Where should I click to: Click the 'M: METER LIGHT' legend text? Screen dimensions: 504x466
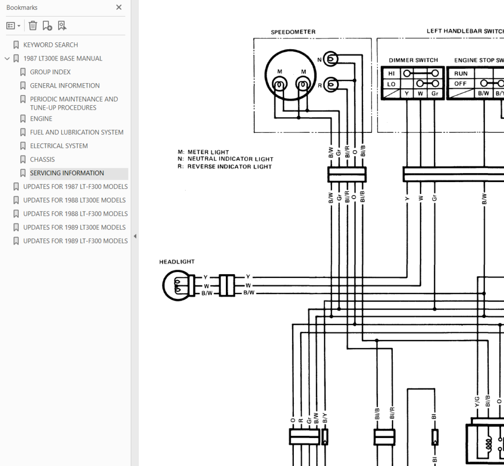point(203,152)
